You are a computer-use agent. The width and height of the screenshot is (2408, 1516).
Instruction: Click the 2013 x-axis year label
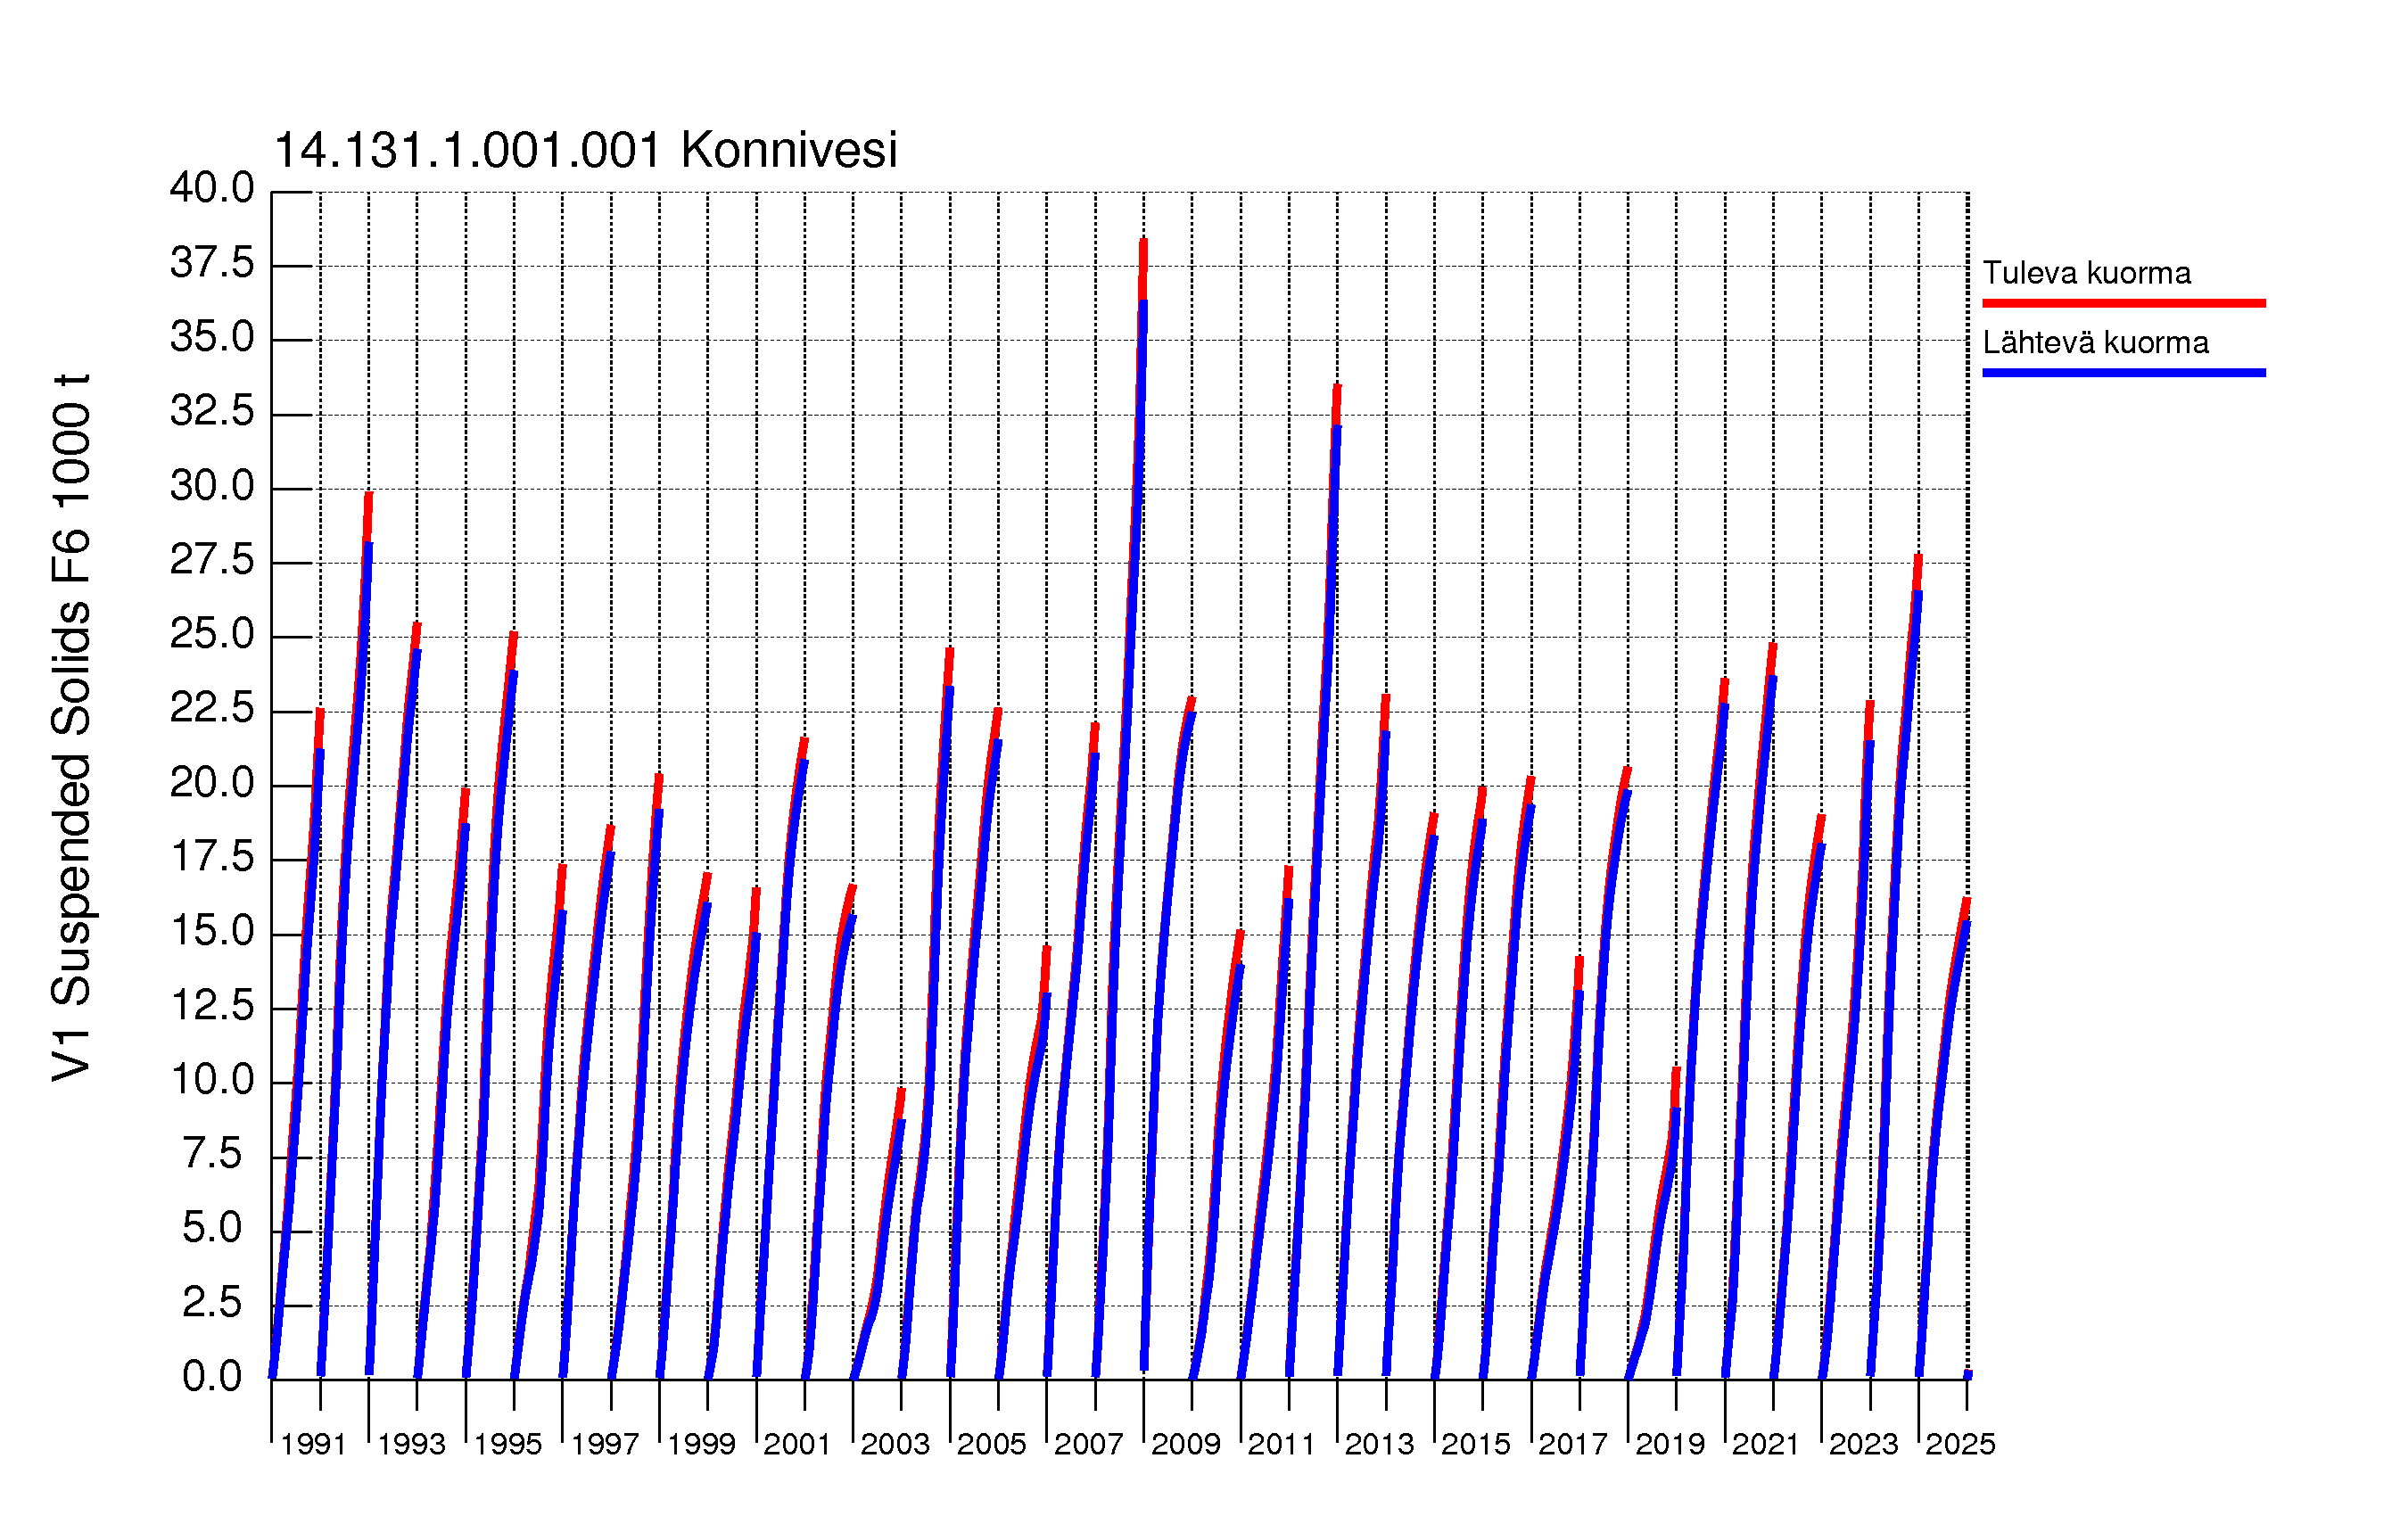click(x=1379, y=1444)
